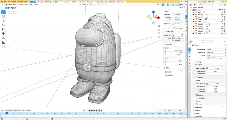Enable material preview shading
This screenshot has height=120, width=227.
click(x=181, y=5)
